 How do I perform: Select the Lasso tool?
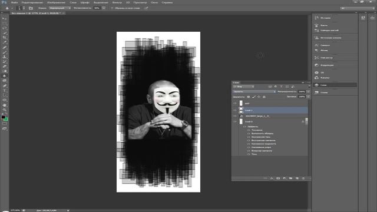tap(4, 28)
